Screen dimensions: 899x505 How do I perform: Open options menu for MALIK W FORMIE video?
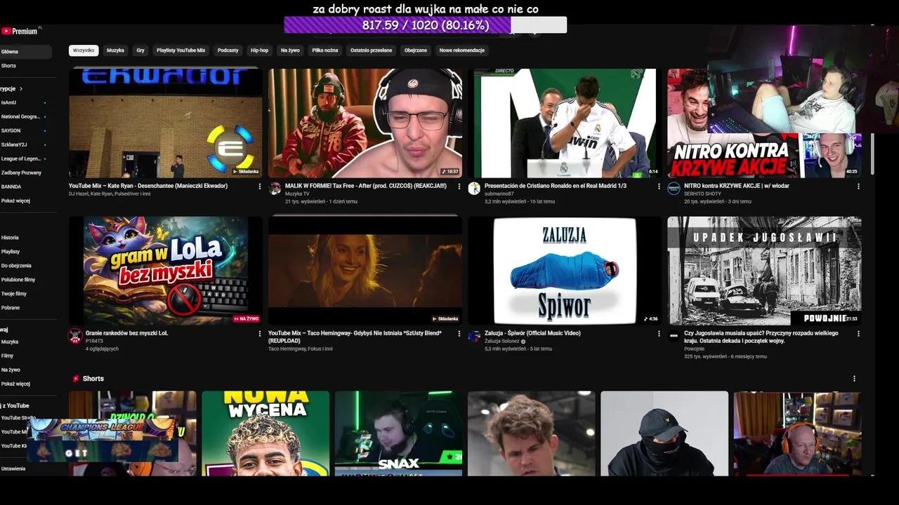coord(459,187)
